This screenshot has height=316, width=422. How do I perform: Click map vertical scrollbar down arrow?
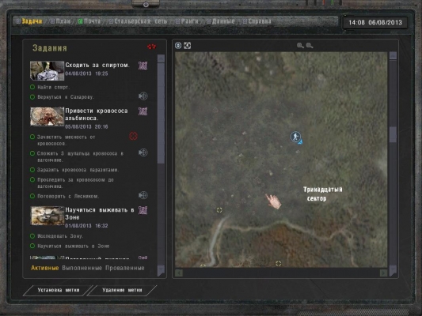click(x=393, y=270)
